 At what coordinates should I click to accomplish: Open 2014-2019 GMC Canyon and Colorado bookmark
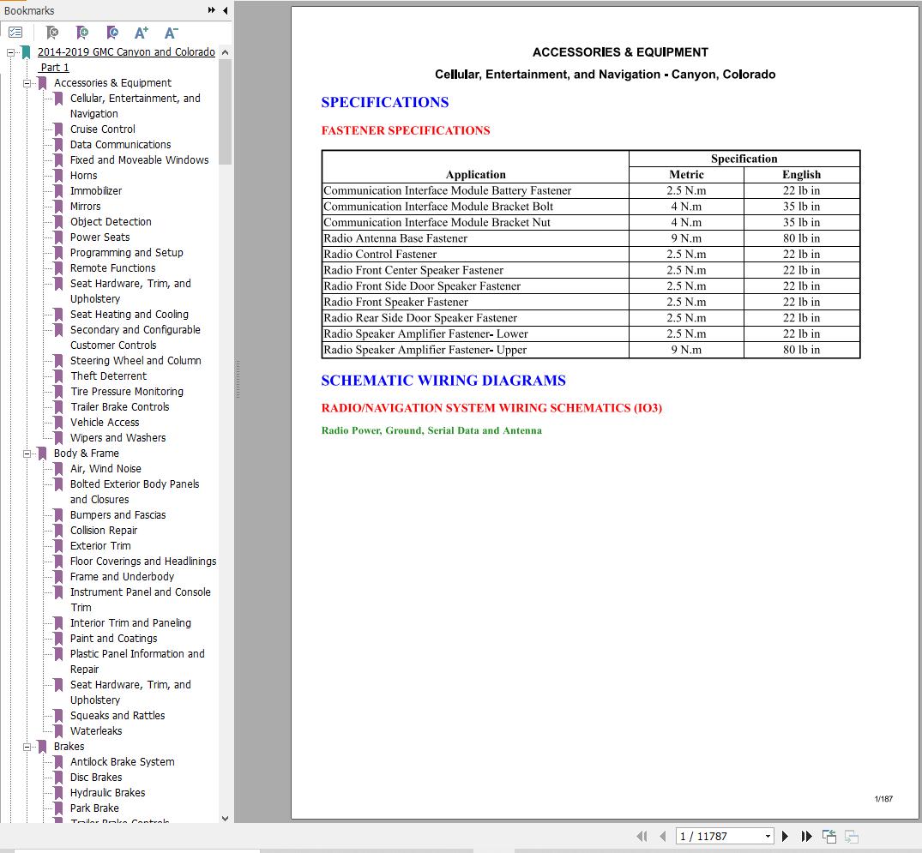pos(126,59)
